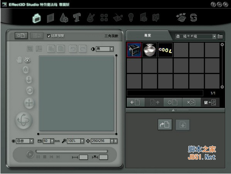Select the silver vase project thumbnail
Image resolution: width=231 pixels, height=174 pixels.
pos(150,50)
